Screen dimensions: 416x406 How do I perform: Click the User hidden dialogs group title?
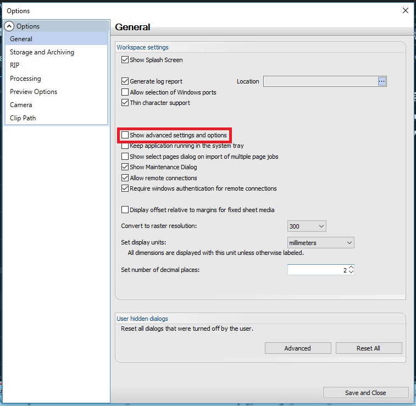tap(142, 319)
